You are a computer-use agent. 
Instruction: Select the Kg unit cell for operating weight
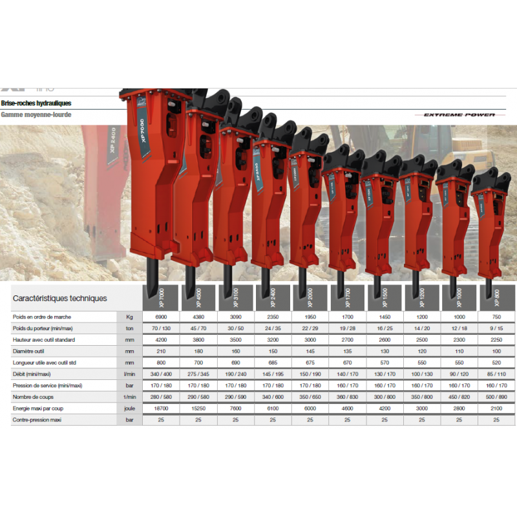click(128, 317)
